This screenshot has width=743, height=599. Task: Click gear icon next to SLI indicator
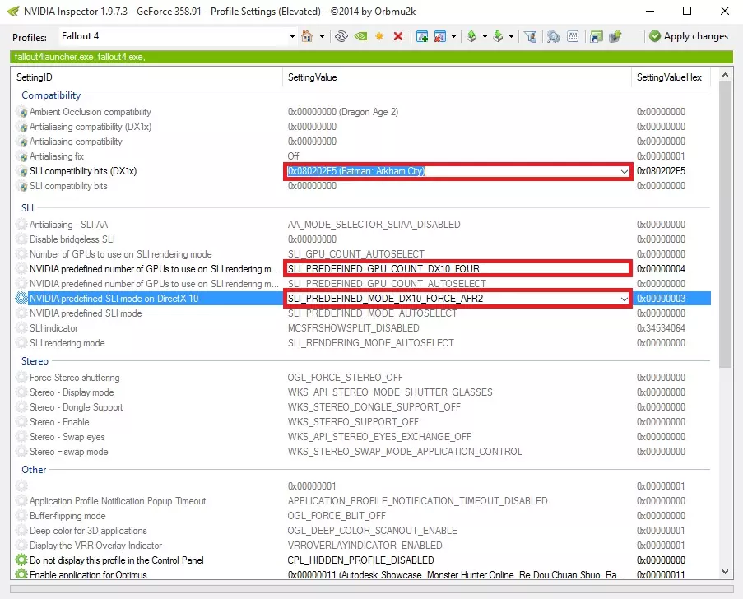coord(21,328)
